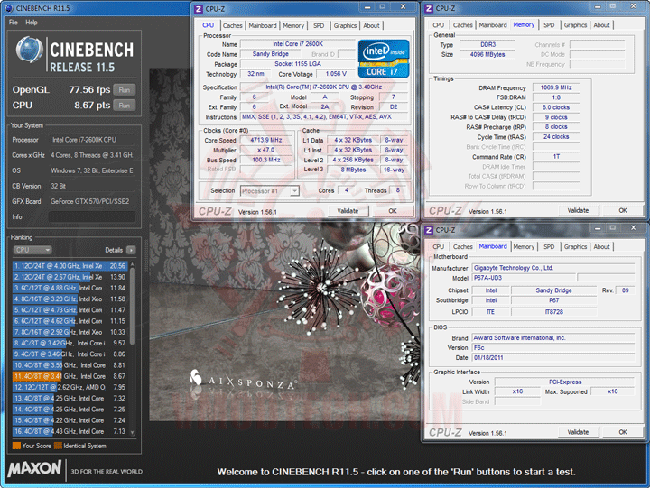Close the Memory CPU-Z window
Viewport: 650px width, 488px height.
(x=634, y=6)
